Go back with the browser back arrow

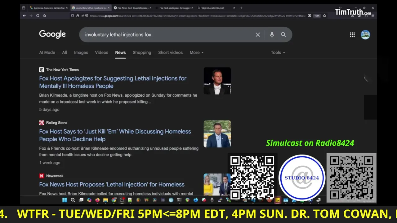point(24,15)
